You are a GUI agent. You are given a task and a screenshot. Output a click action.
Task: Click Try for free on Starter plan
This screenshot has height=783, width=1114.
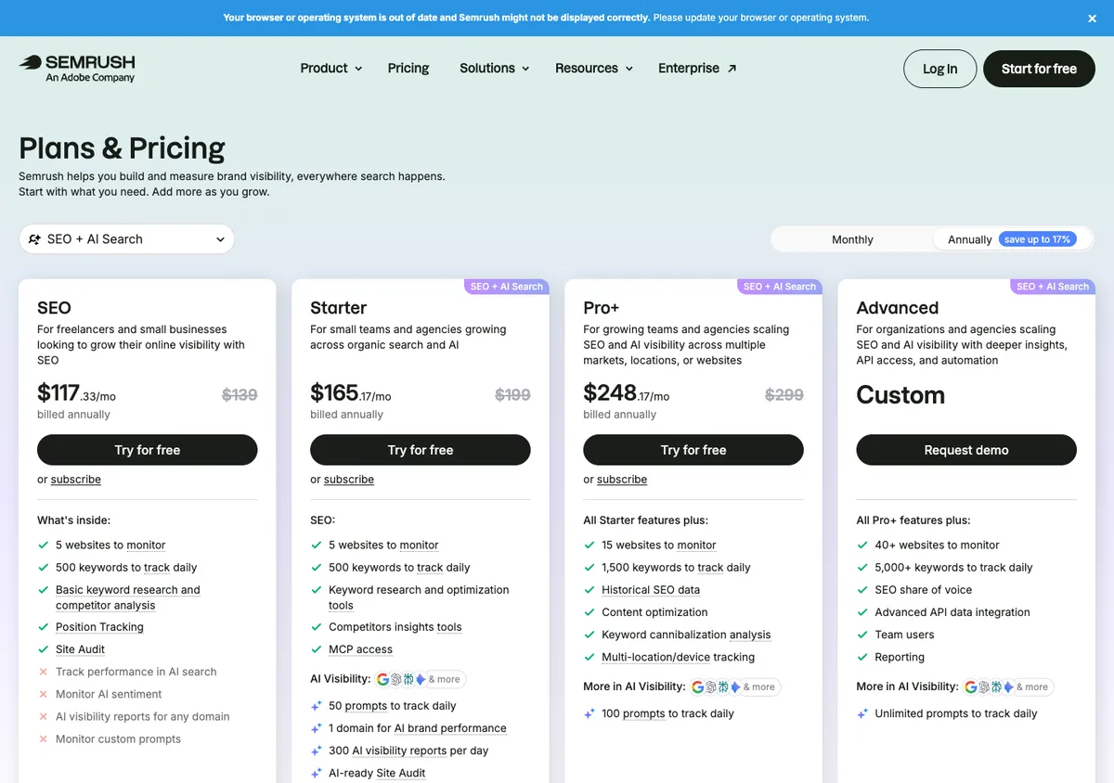coord(420,450)
